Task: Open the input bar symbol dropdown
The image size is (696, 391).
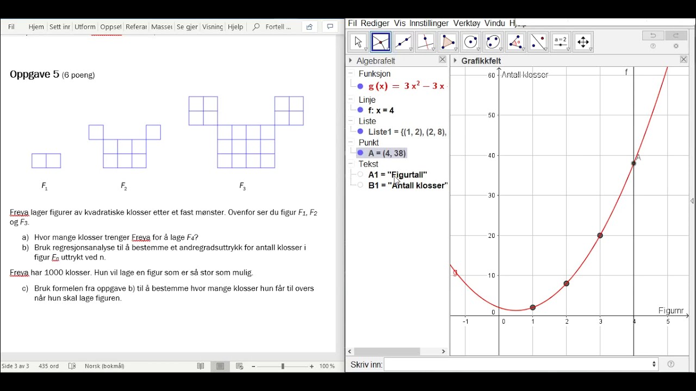Action: coord(654,364)
